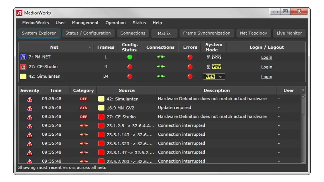Click the DEF badge in 27: CE-Studio error row
The width and height of the screenshot is (324, 182).
[84, 117]
